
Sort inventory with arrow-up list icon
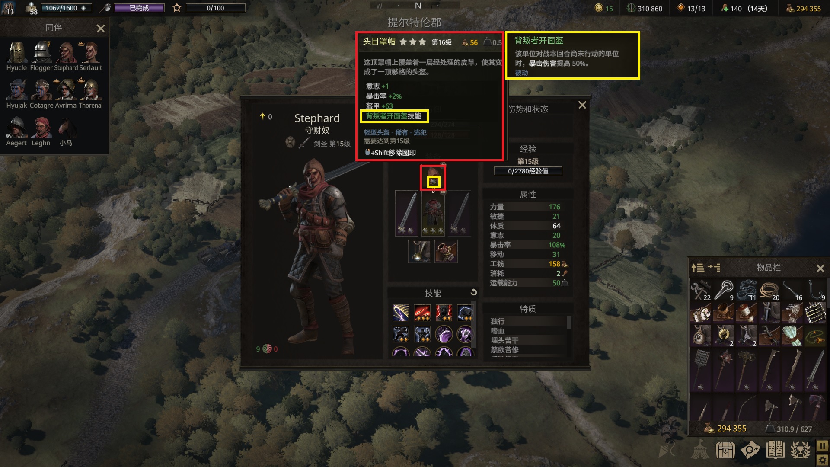698,268
